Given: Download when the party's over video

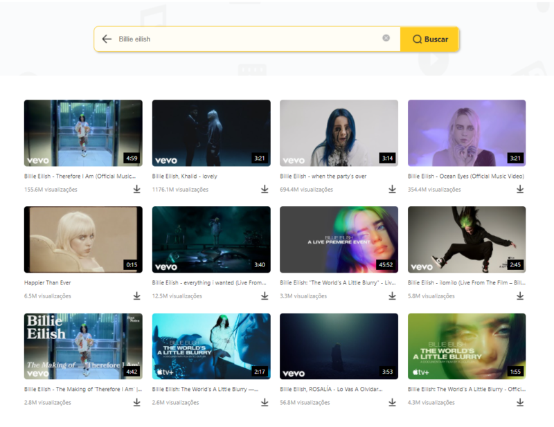Looking at the screenshot, I should (x=392, y=190).
